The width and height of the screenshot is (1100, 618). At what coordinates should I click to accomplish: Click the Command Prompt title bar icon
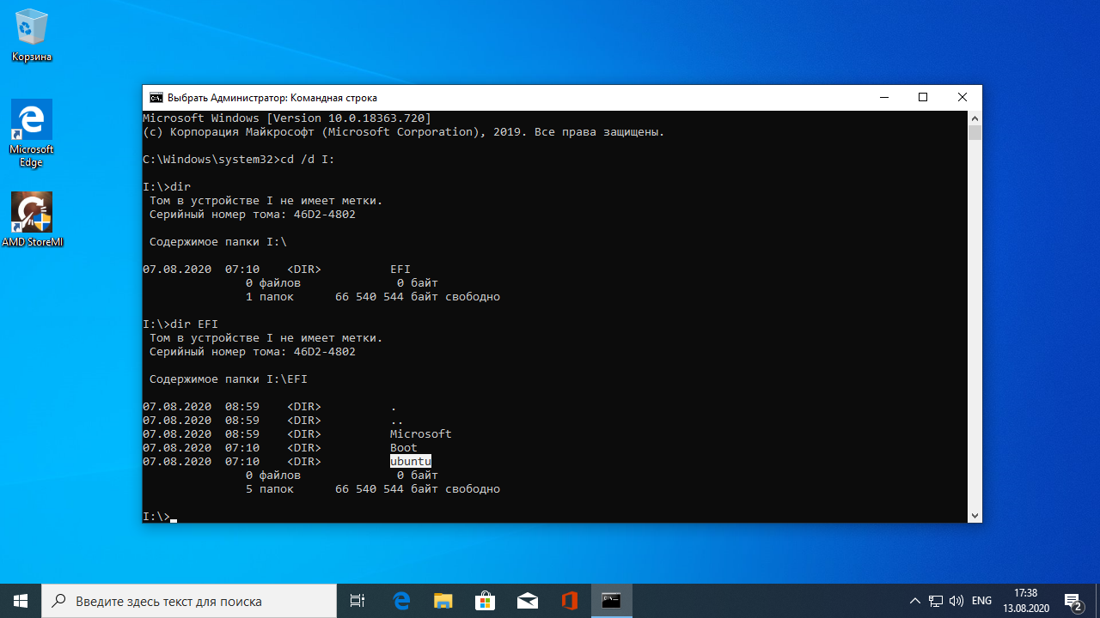[x=156, y=98]
